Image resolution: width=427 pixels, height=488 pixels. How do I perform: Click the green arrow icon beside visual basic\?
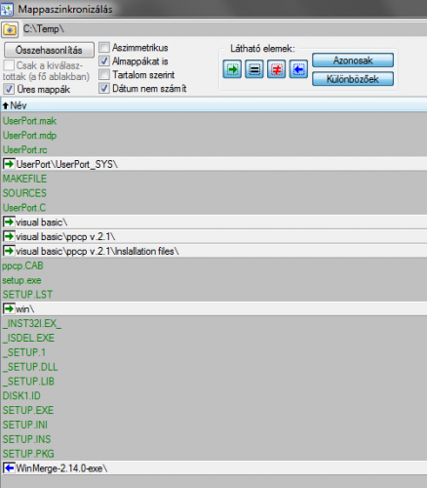click(9, 222)
